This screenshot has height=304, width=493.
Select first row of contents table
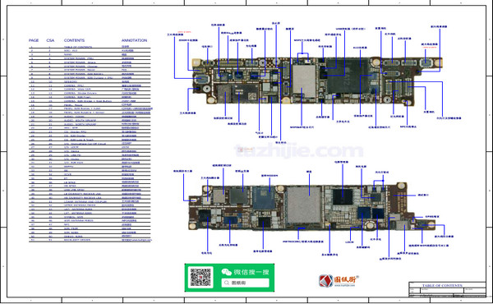[x=90, y=47]
